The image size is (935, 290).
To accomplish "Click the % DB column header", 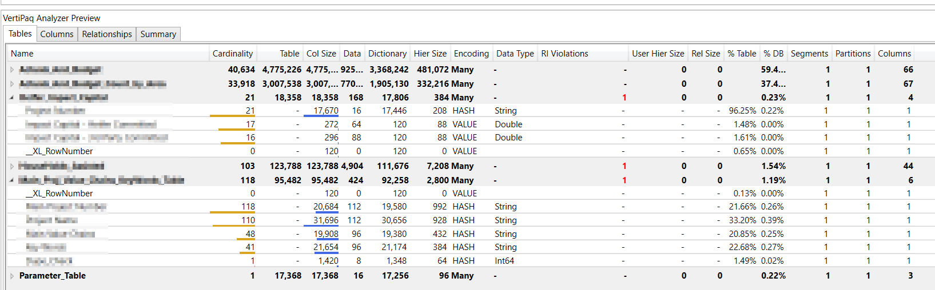I will click(x=774, y=54).
